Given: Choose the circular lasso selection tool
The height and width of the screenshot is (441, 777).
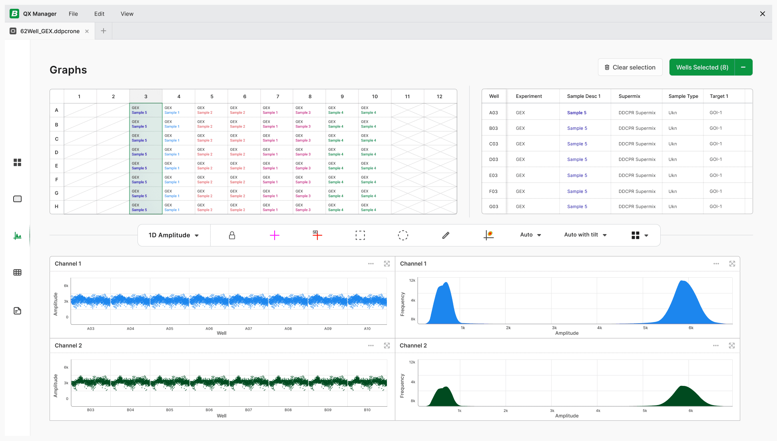Looking at the screenshot, I should tap(403, 235).
